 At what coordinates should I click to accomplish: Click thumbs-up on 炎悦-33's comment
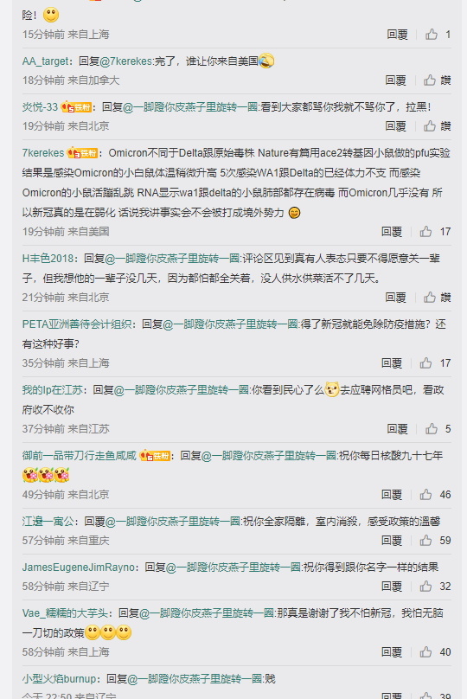pyautogui.click(x=430, y=126)
